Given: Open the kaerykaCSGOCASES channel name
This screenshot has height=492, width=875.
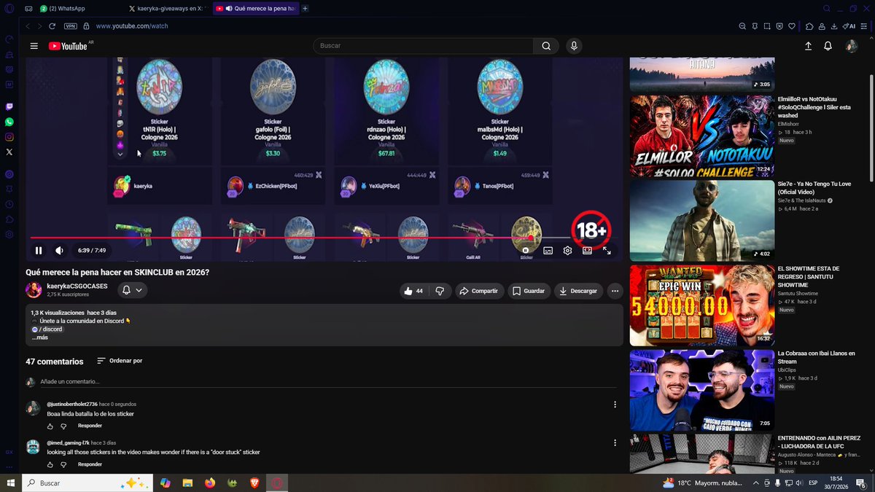Looking at the screenshot, I should pyautogui.click(x=77, y=286).
